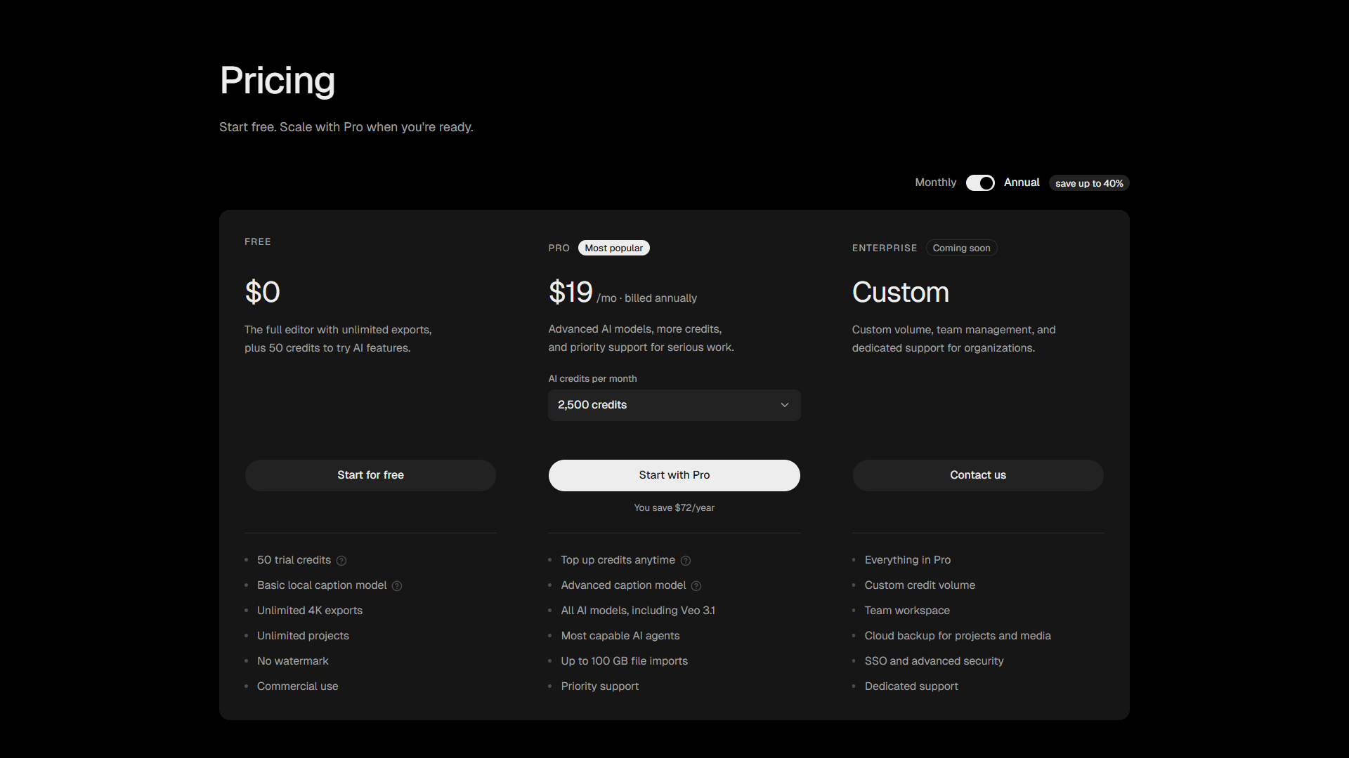
Task: Click the Most capable AI agents feature
Action: [x=620, y=636]
